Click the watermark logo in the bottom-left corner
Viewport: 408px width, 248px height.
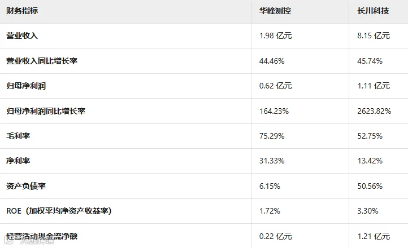pyautogui.click(x=10, y=240)
